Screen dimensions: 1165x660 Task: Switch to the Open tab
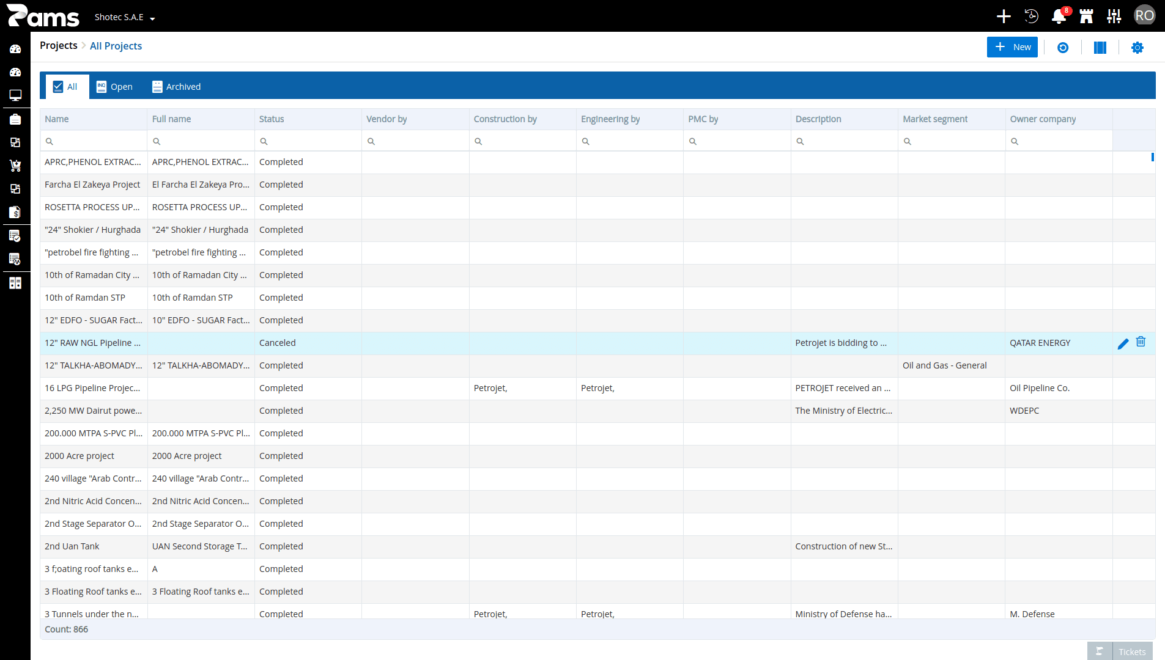tap(114, 87)
